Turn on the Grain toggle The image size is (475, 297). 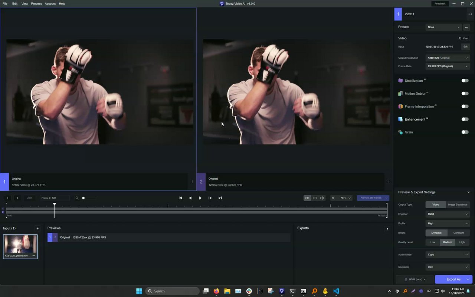(465, 132)
